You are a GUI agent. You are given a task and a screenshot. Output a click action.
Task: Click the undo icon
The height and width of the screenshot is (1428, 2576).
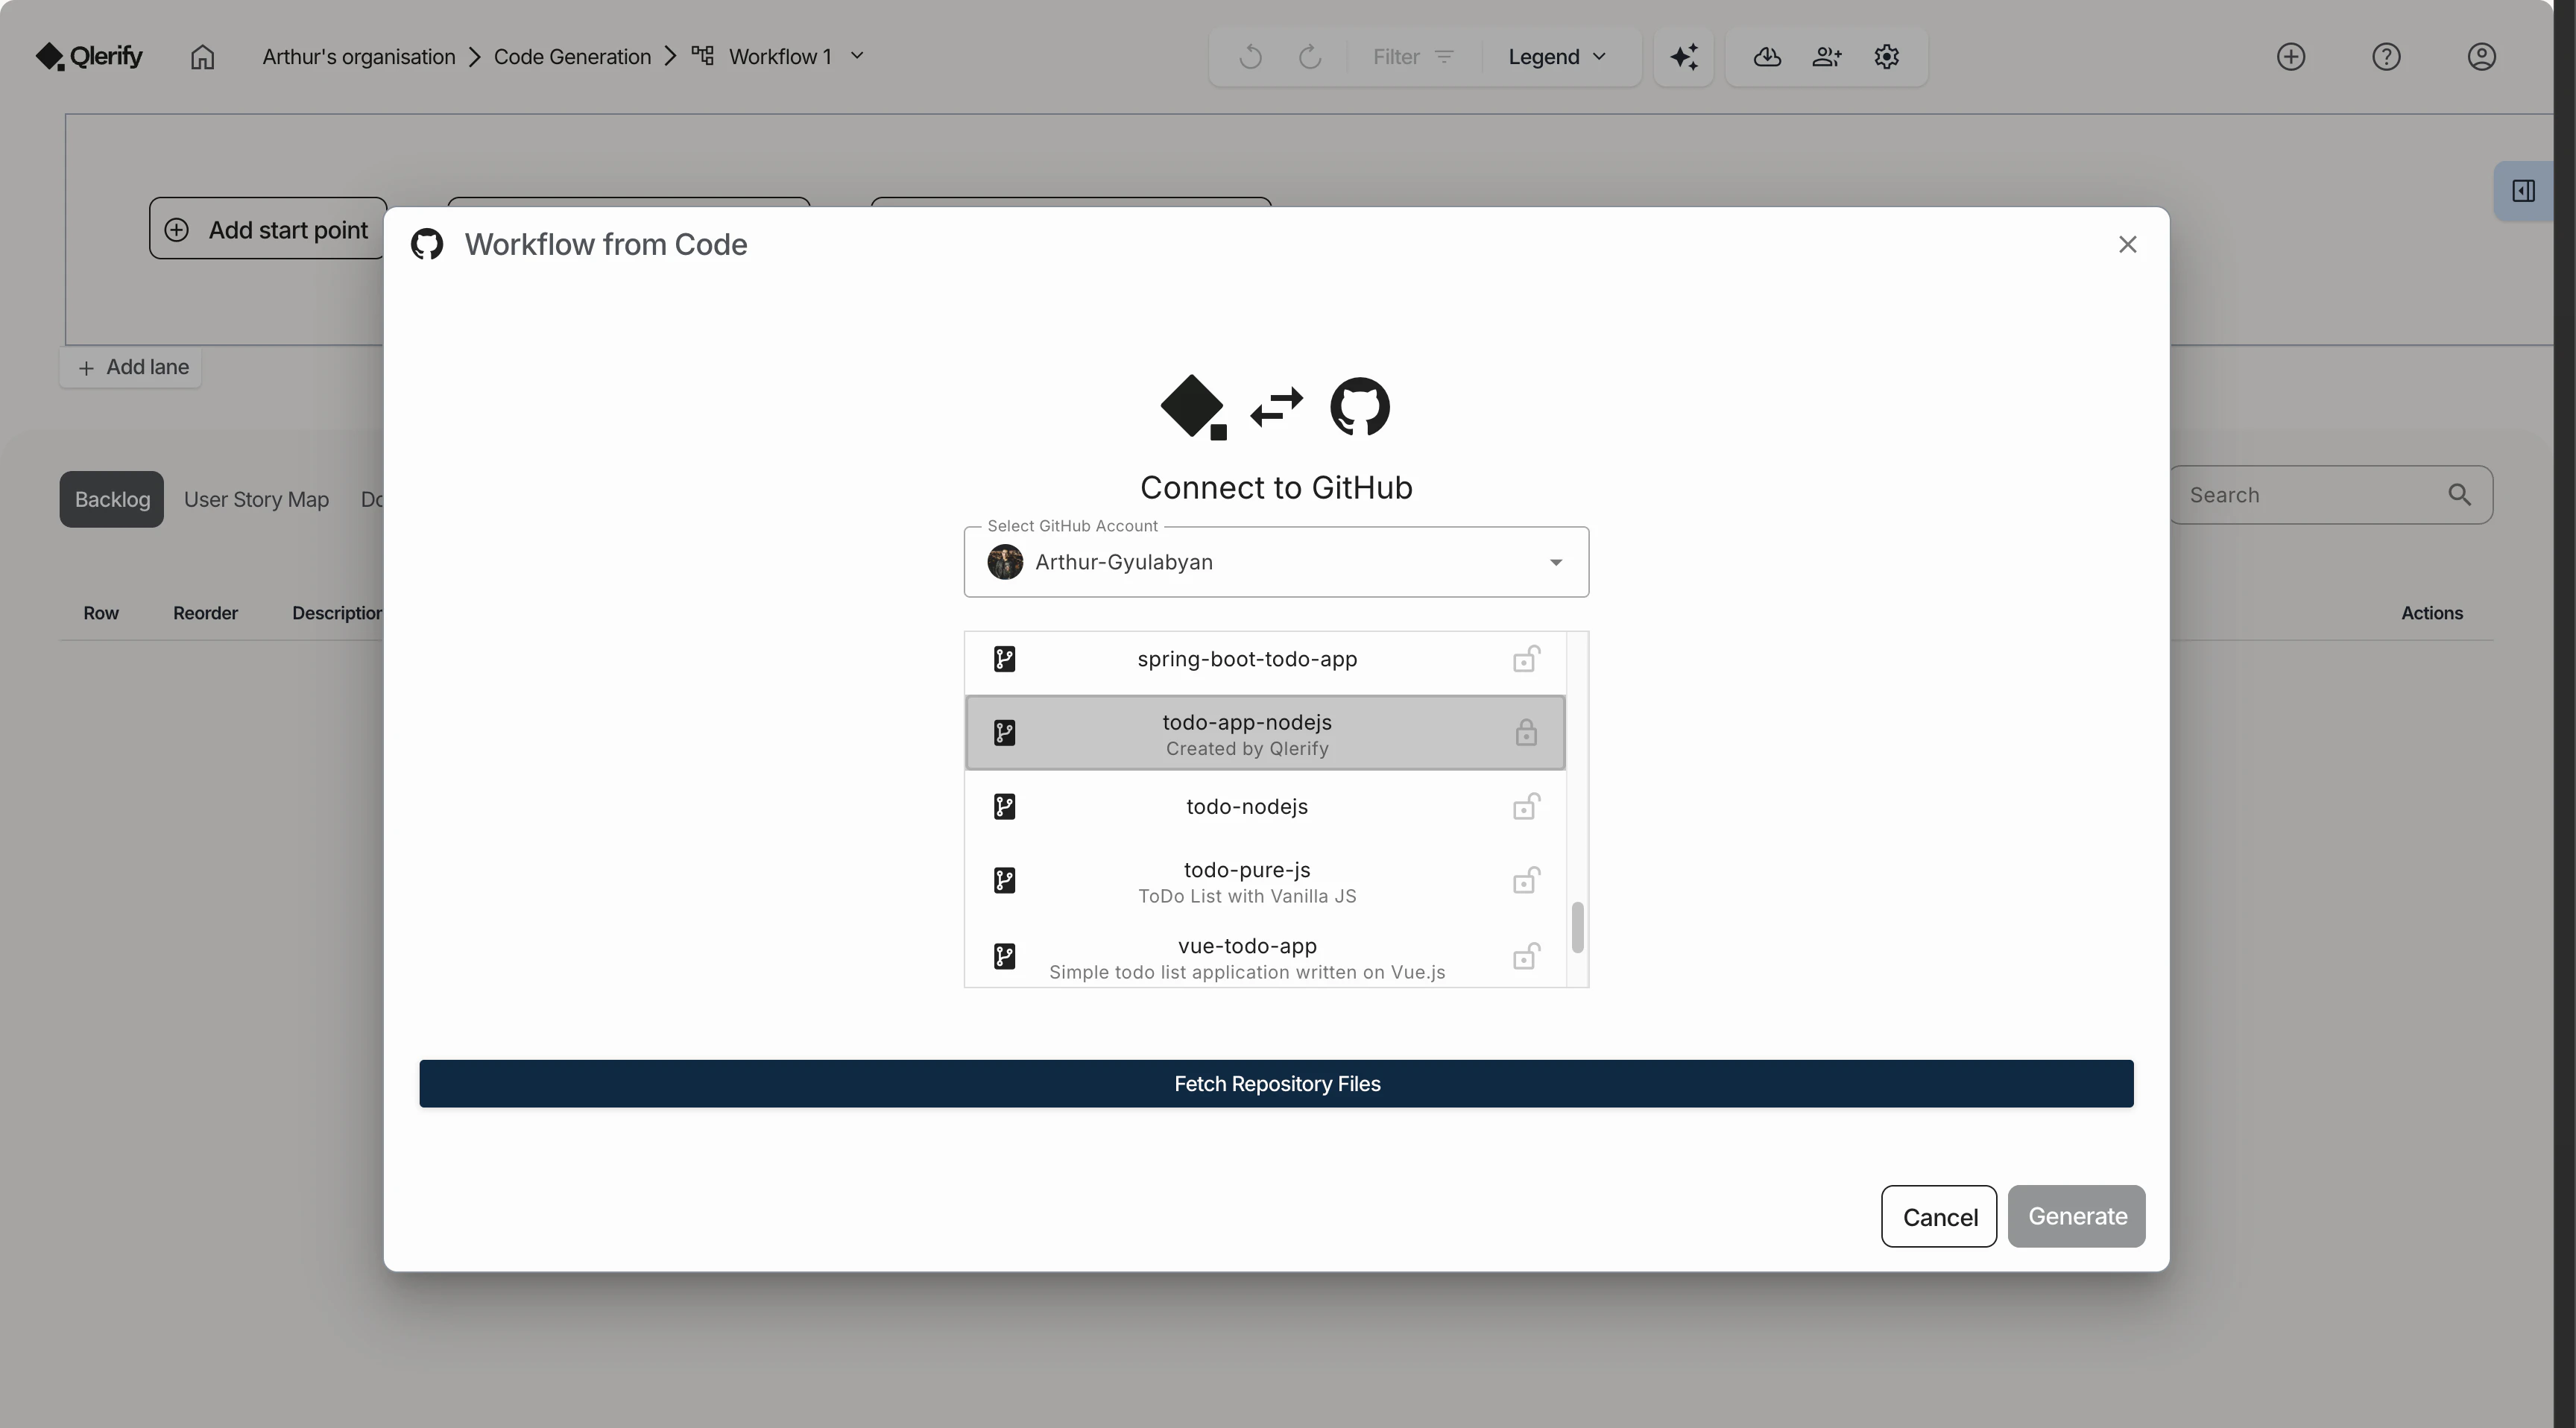click(1249, 57)
